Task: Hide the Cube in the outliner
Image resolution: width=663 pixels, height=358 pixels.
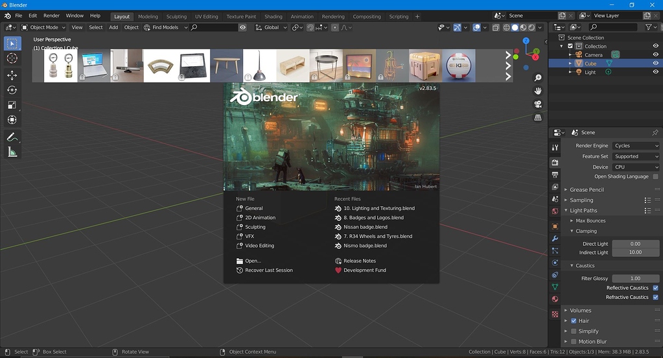Action: click(655, 63)
